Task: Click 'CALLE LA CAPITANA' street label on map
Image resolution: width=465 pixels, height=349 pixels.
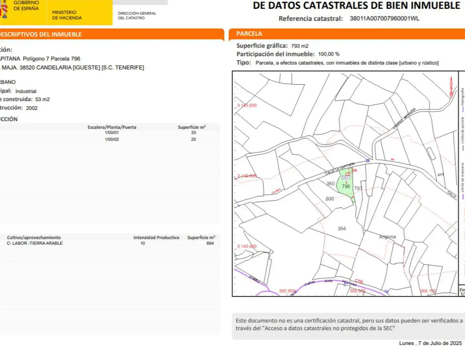Action: coord(340,168)
